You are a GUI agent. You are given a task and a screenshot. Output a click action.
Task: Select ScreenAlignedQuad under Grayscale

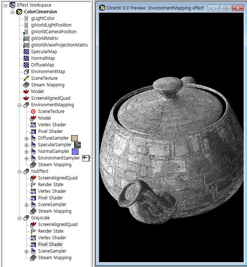click(58, 225)
